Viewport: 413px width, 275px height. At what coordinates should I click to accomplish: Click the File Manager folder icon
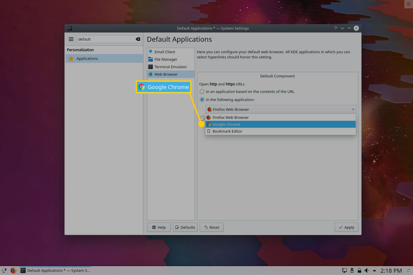(151, 59)
